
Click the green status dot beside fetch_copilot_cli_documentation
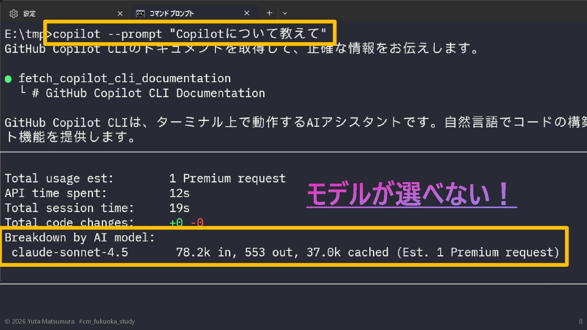(8, 79)
